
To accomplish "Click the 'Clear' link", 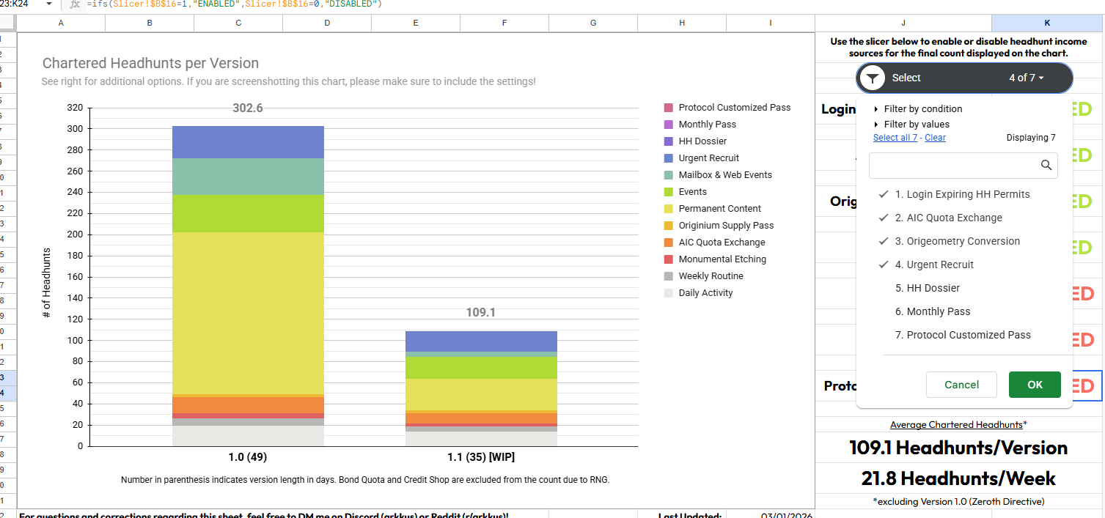I will pos(935,138).
